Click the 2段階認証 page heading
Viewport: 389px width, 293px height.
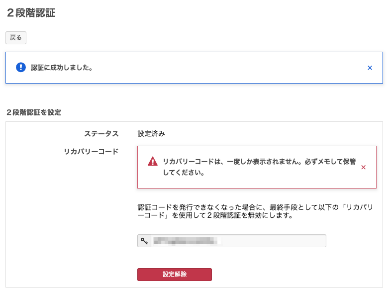point(31,13)
